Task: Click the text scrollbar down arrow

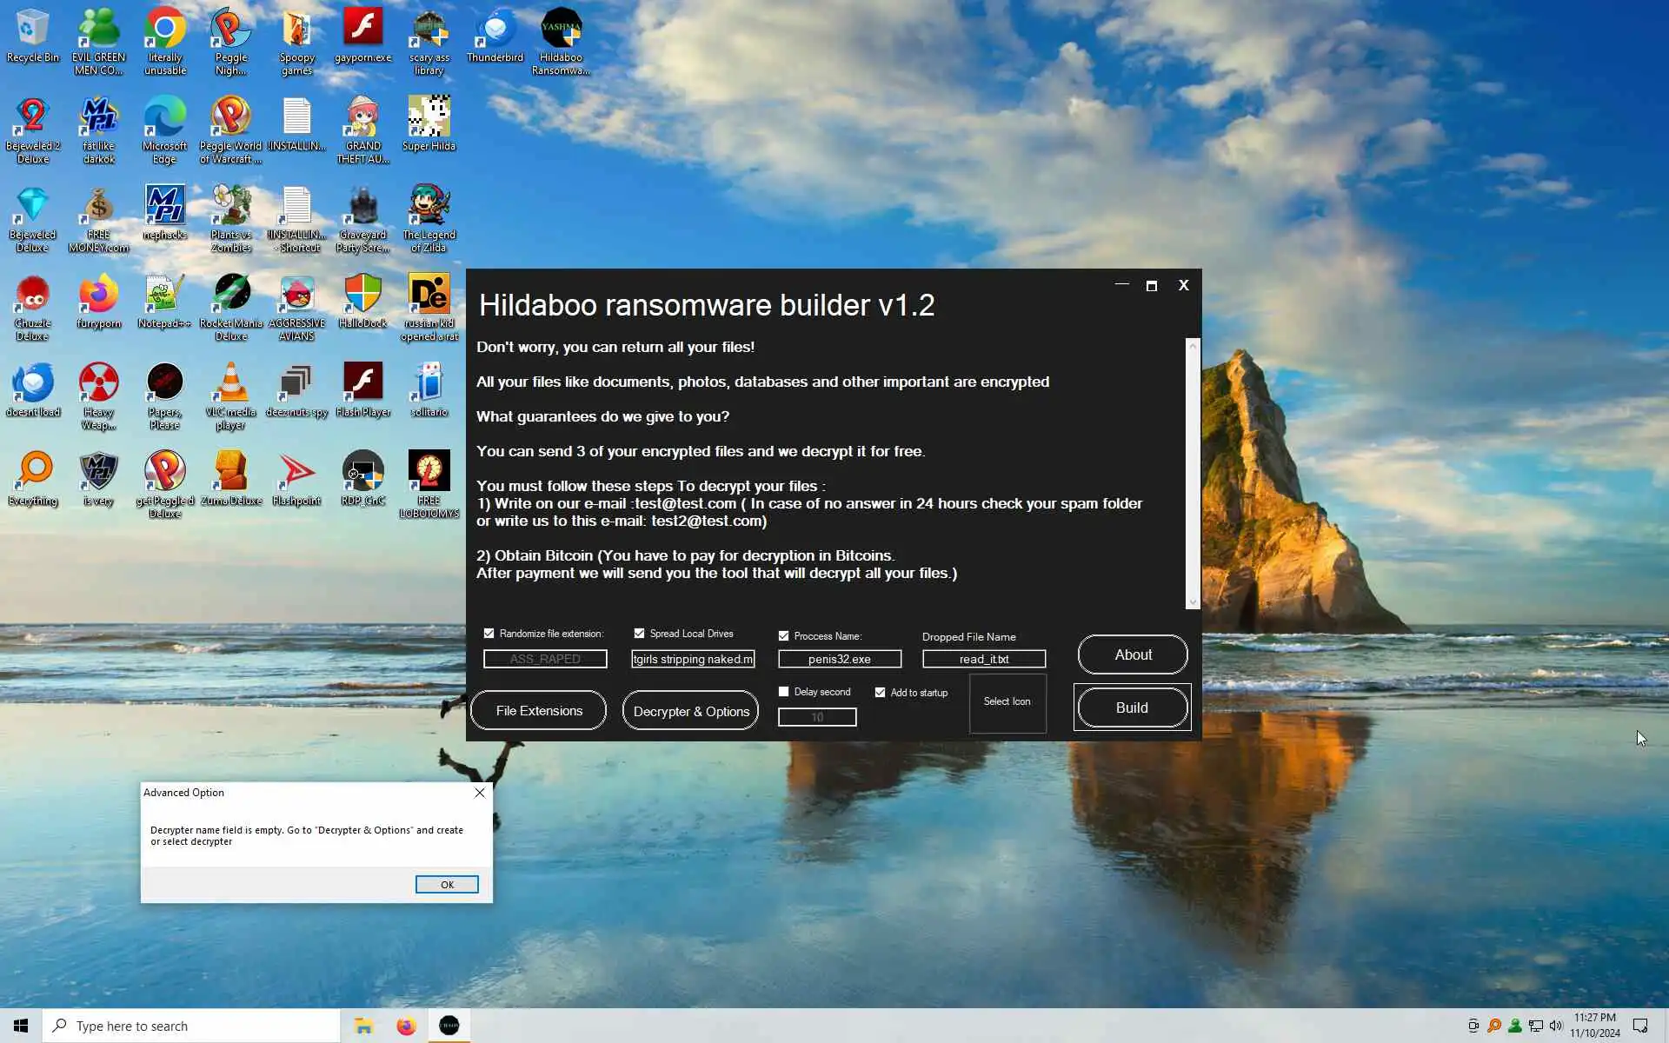Action: click(1192, 601)
